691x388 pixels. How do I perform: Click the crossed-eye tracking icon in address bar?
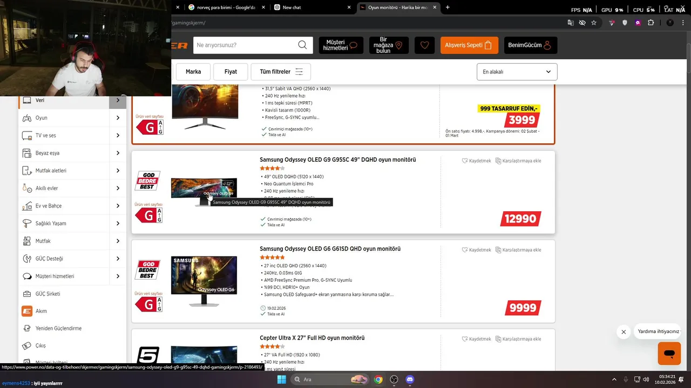(582, 23)
